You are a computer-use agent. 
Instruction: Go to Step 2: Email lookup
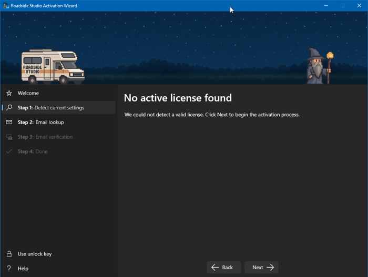(x=40, y=122)
